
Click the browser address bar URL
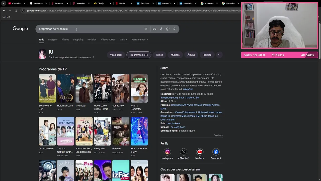click(133, 11)
